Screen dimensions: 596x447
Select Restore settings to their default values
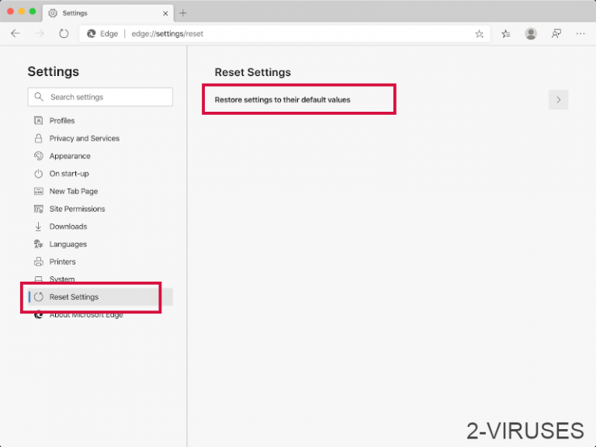click(x=282, y=100)
